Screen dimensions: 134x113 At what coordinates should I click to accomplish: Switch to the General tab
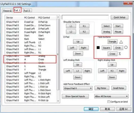point(7,11)
